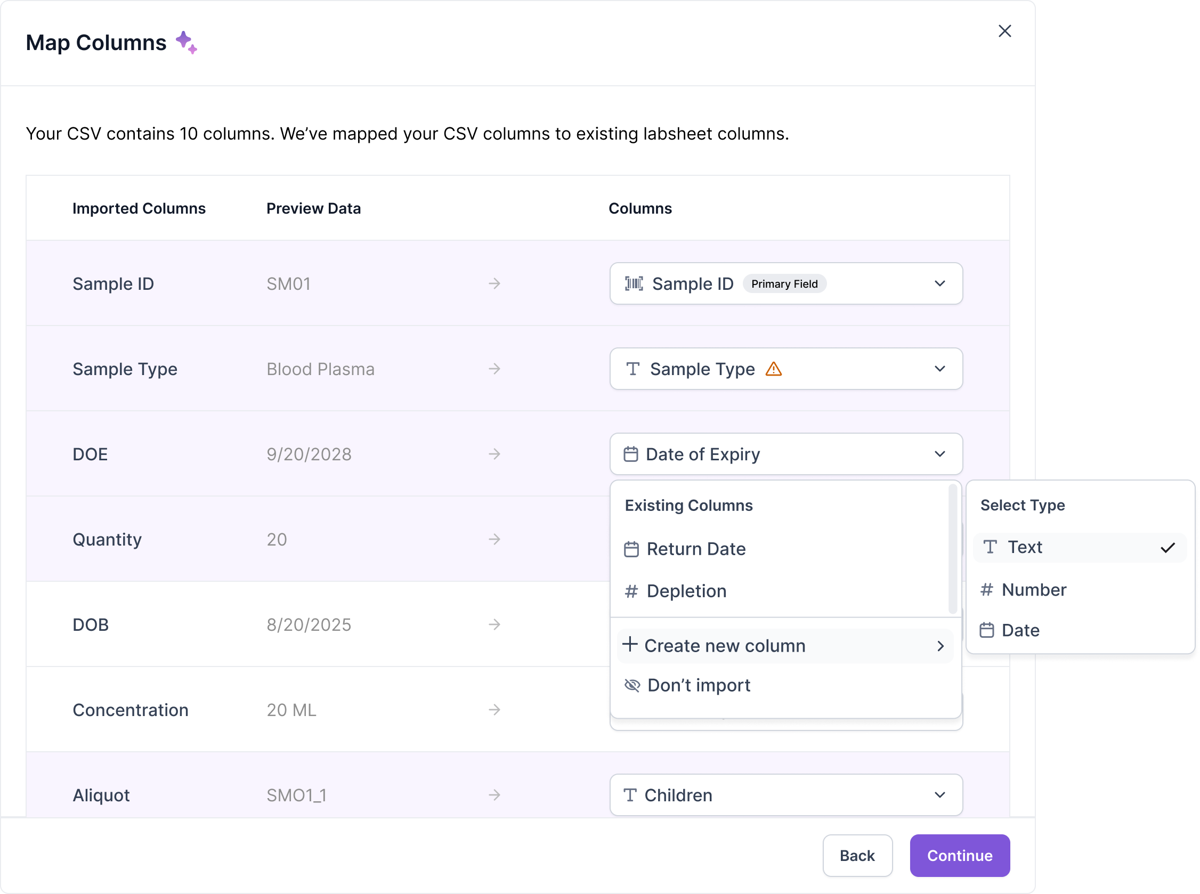Click the barcode icon in Sample ID field
Viewport: 1200px width, 894px height.
click(634, 283)
